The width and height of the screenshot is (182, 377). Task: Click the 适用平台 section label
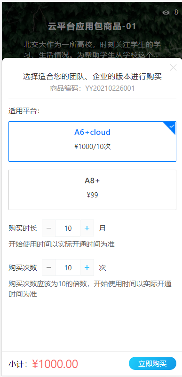(24, 111)
